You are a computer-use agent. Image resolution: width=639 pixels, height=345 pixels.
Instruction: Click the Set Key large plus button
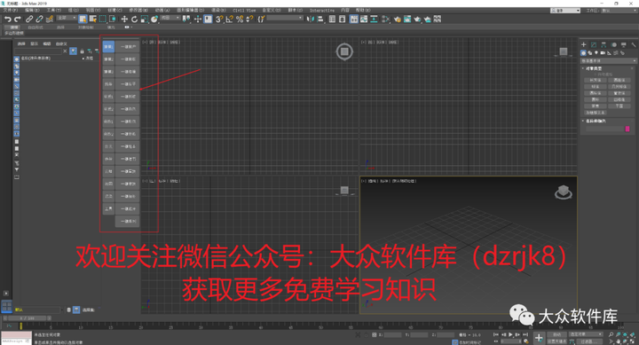pos(540,338)
